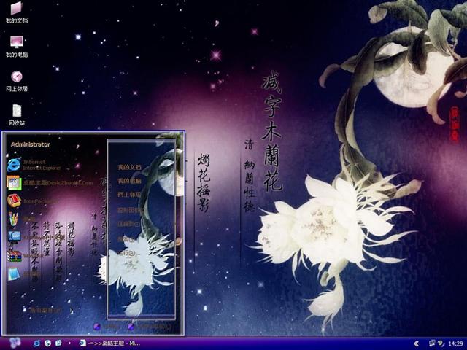The width and height of the screenshot is (467, 350).
Task: Click the 14:29 taskbar clock
Action: pyautogui.click(x=455, y=343)
